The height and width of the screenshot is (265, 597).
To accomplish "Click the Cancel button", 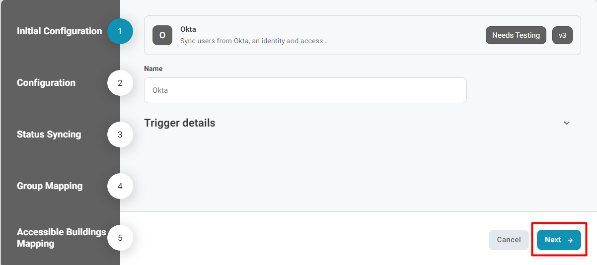I will 509,240.
